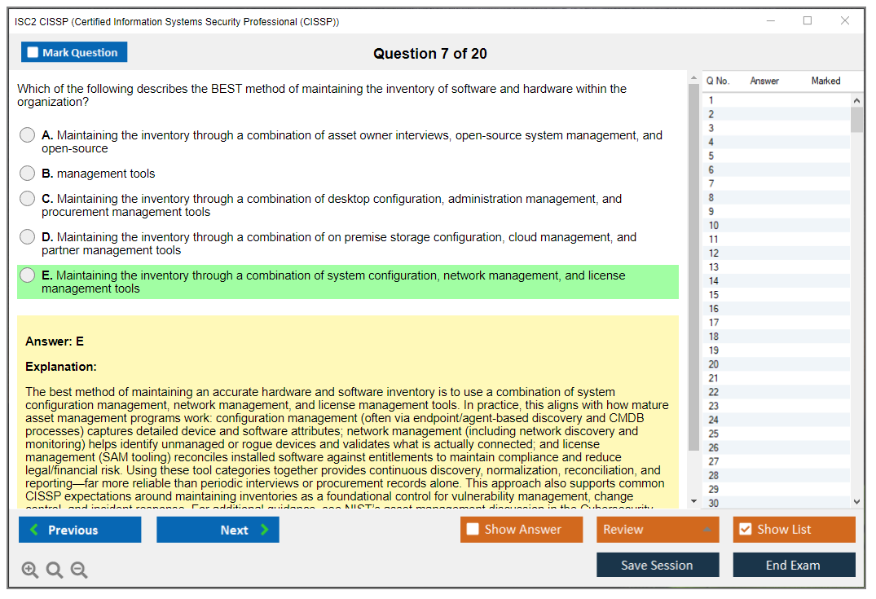Click the question pane's down scroll arrow
This screenshot has width=876, height=599.
(693, 501)
